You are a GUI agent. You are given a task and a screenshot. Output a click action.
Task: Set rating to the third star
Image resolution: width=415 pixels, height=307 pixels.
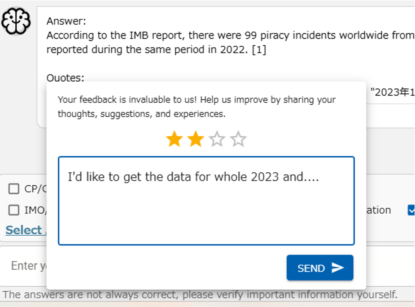pyautogui.click(x=217, y=140)
